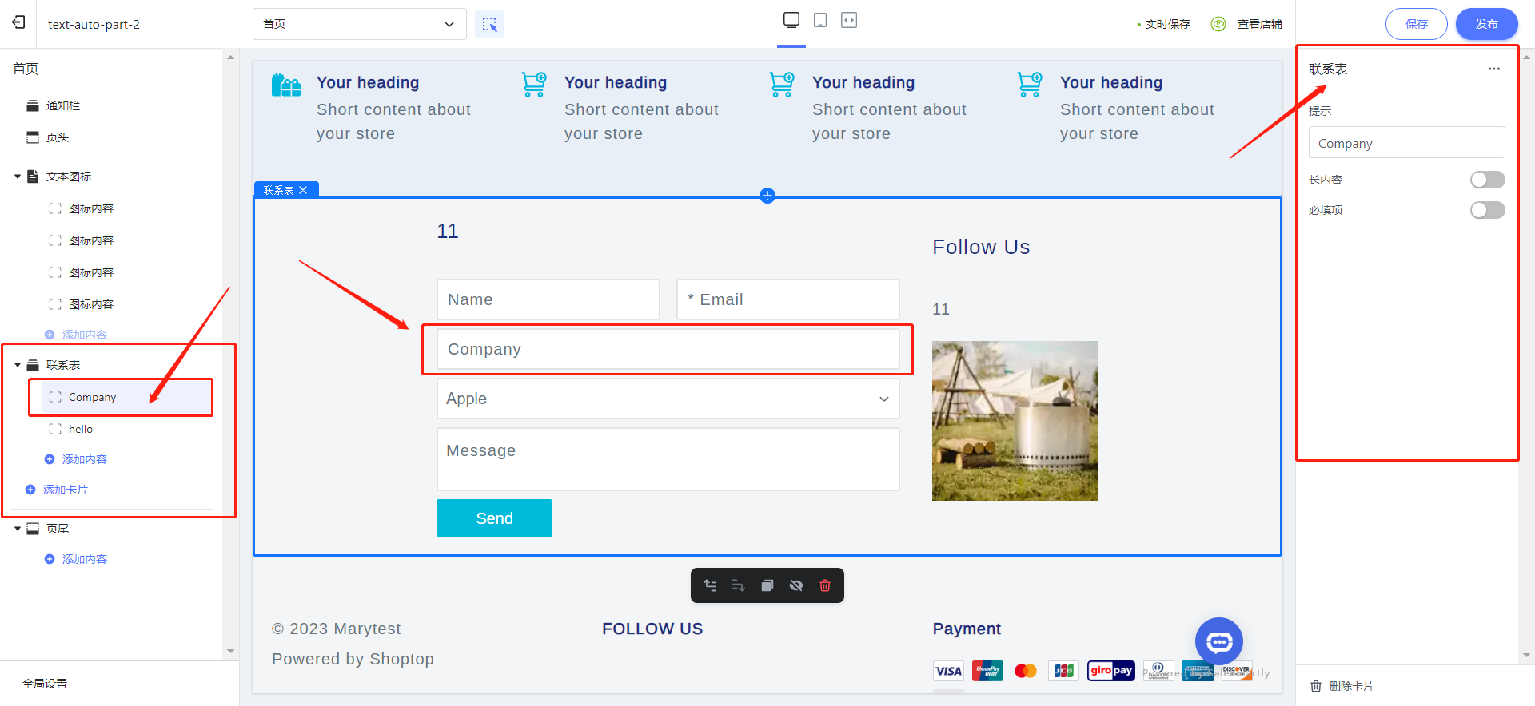Open the 首页 page dropdown
The height and width of the screenshot is (706, 1535).
point(360,24)
